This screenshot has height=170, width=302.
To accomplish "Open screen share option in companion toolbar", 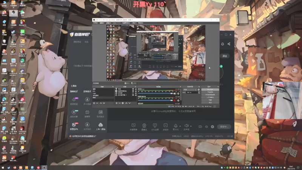I will 133,127.
